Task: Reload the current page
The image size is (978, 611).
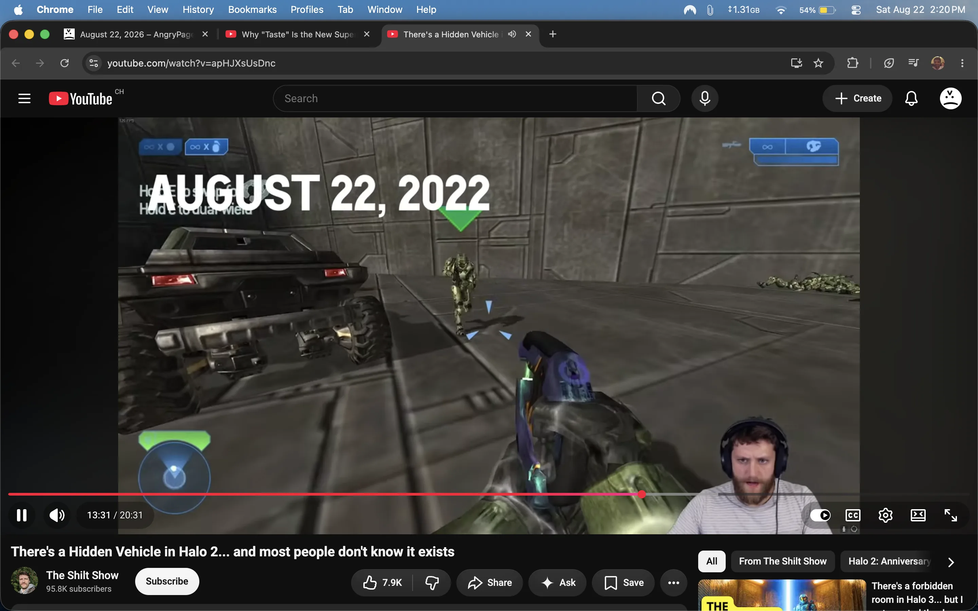Action: click(x=65, y=63)
